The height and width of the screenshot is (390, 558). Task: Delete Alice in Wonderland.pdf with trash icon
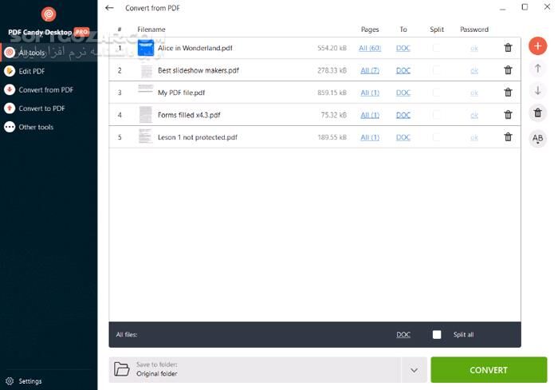click(x=508, y=48)
